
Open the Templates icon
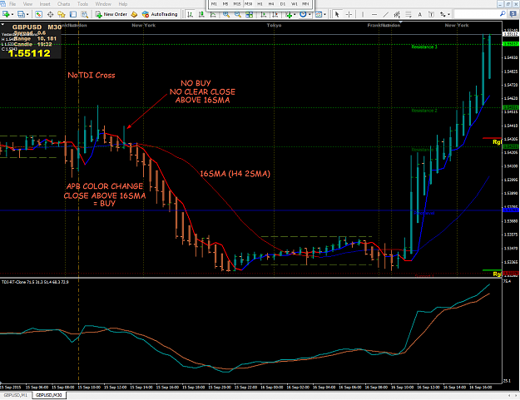coord(318,14)
